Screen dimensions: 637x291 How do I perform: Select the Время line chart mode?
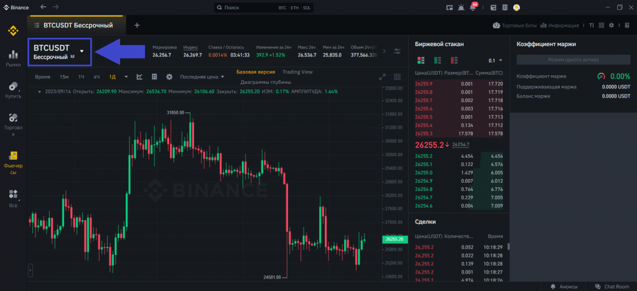[43, 76]
